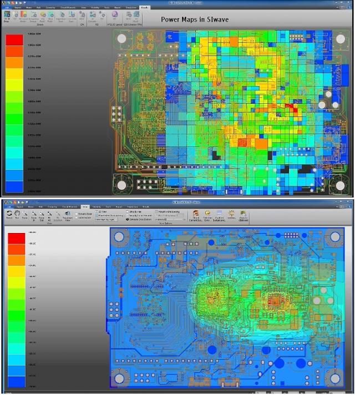This screenshot has height=395, width=355.
Task: Open Color layer by Layer dropdown in bottom window
Action: click(106, 220)
